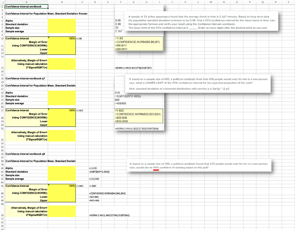Select the row 18 header
This screenshot has height=230, width=295.
coord(2,78)
